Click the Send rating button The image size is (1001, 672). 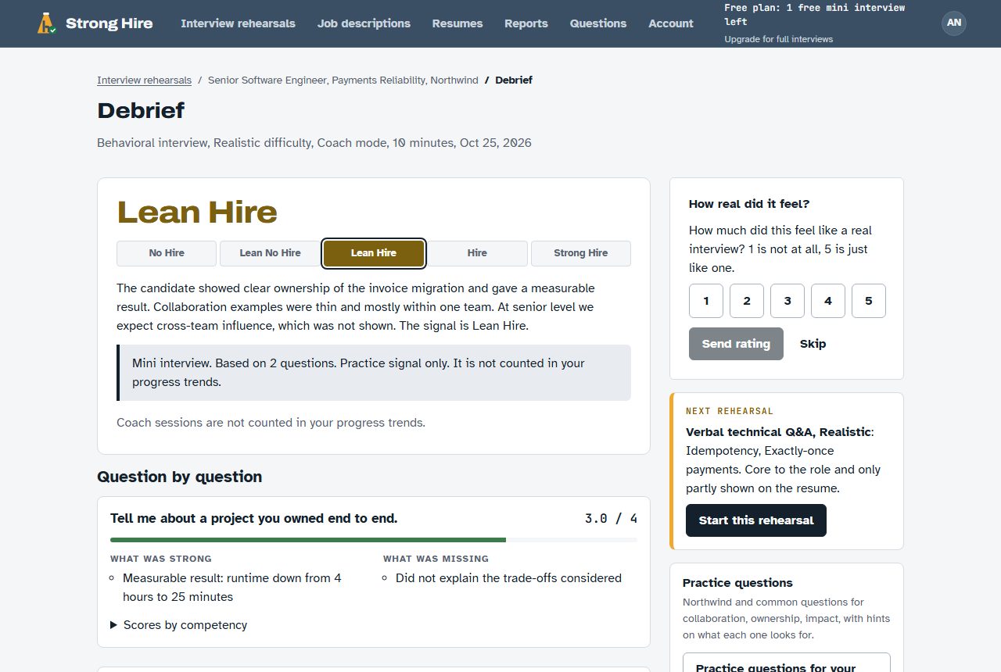pos(736,344)
